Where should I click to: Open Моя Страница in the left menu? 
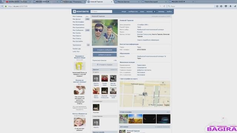[x=77, y=16]
